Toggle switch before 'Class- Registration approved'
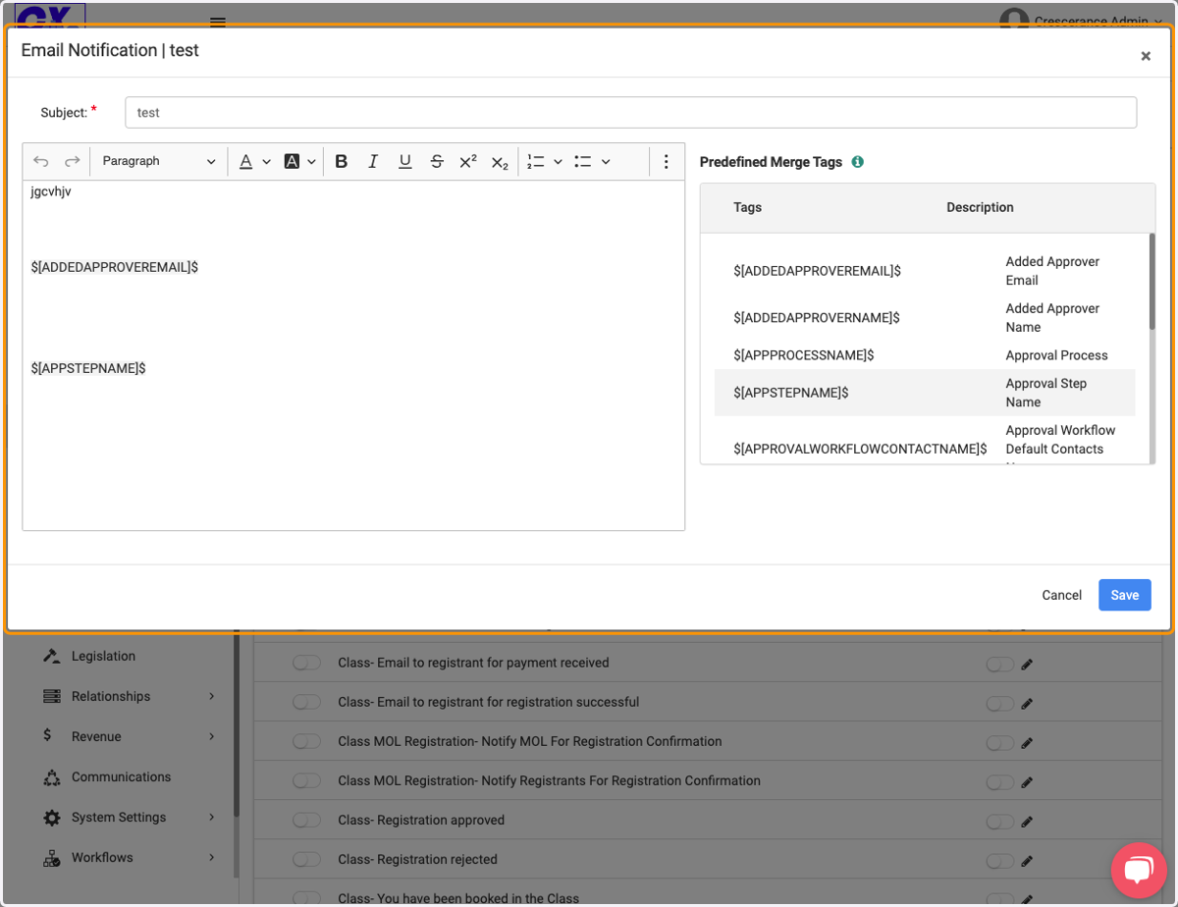1178x907 pixels. point(307,821)
